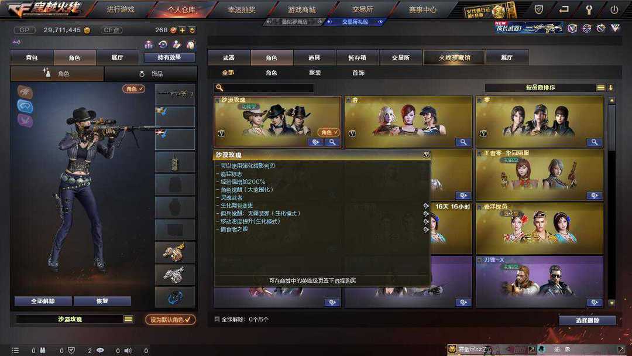Viewport: 632px width, 356px height.
Task: Switch to the 游戏商城 top menu
Action: click(x=301, y=10)
